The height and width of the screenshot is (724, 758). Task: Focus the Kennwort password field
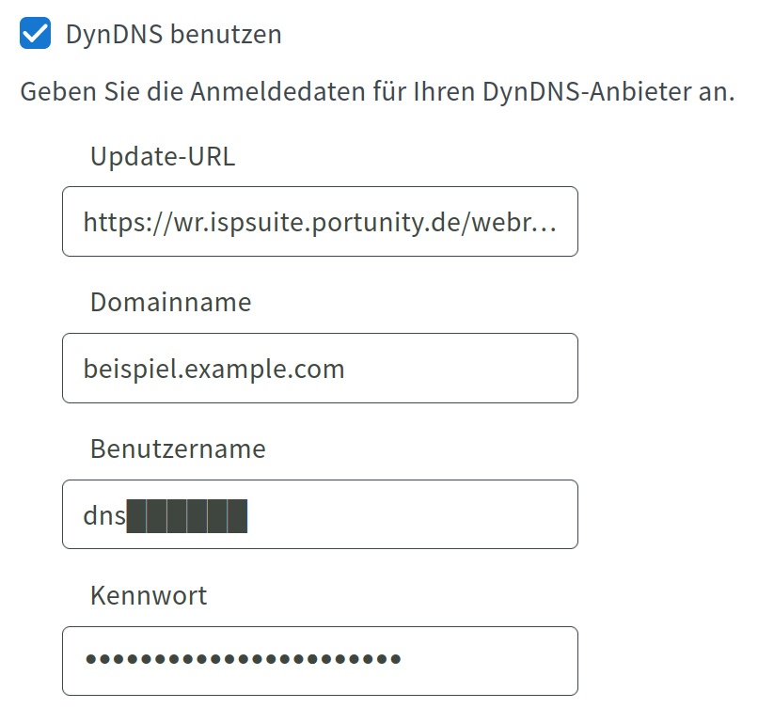tap(320, 661)
